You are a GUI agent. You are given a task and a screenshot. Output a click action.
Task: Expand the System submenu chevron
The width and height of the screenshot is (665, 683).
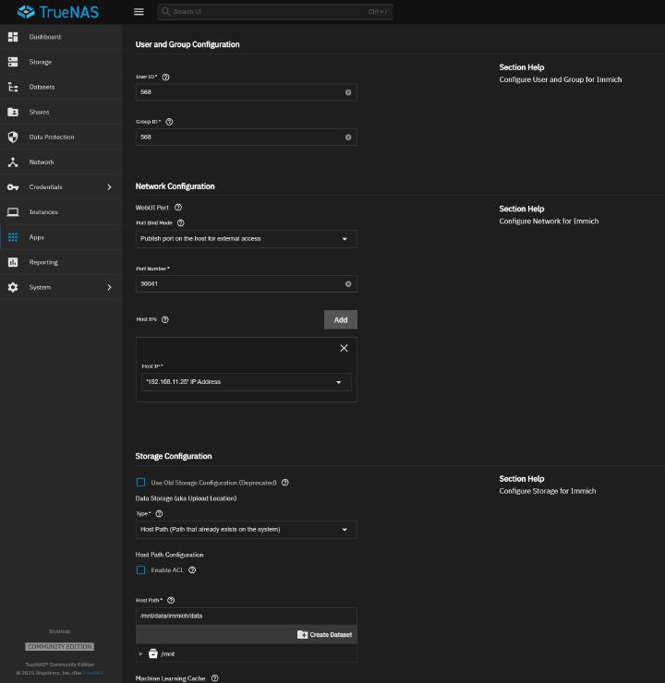(109, 287)
